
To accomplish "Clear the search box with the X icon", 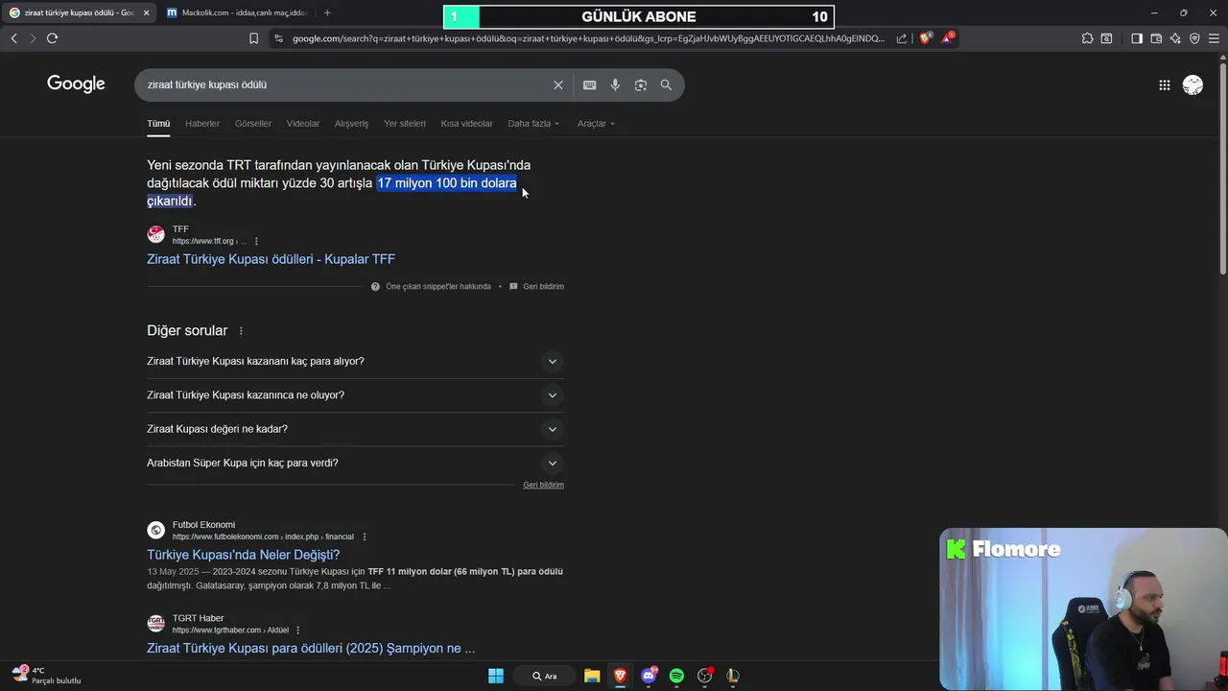I will coord(558,85).
